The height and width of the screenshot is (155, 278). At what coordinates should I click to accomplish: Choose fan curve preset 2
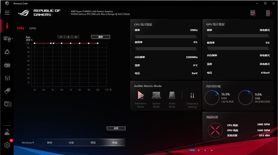pos(68,37)
